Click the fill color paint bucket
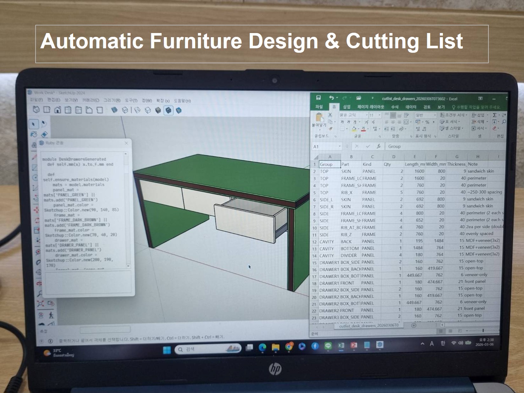Screen dimensions: 524x393 (354, 129)
